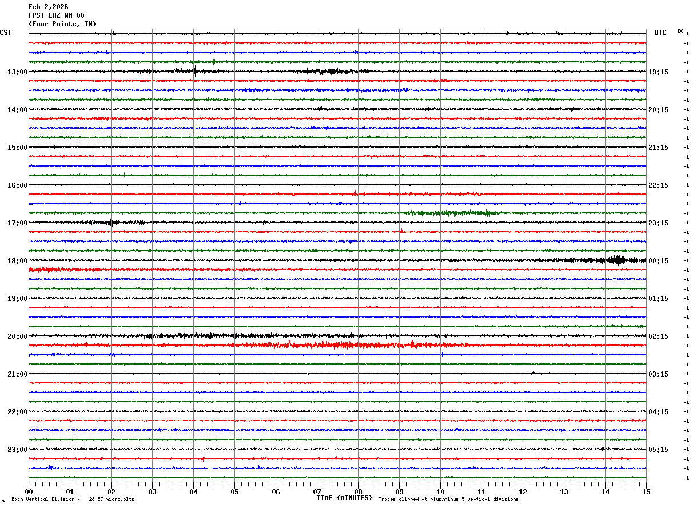Click the 23:00 CST time label
The image size is (692, 507).
click(17, 450)
